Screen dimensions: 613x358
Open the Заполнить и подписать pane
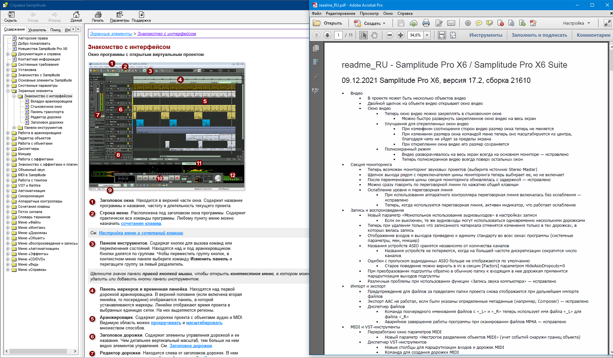click(539, 35)
